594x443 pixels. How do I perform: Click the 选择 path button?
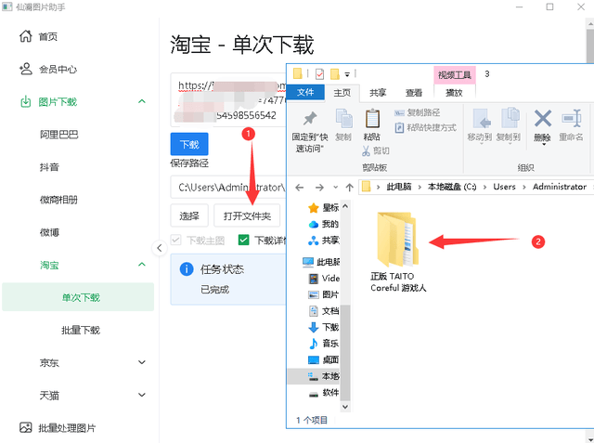pyautogui.click(x=189, y=216)
